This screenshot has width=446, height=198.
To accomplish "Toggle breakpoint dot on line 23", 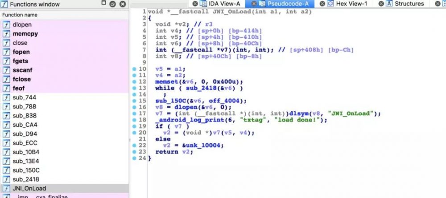I will 134,152.
